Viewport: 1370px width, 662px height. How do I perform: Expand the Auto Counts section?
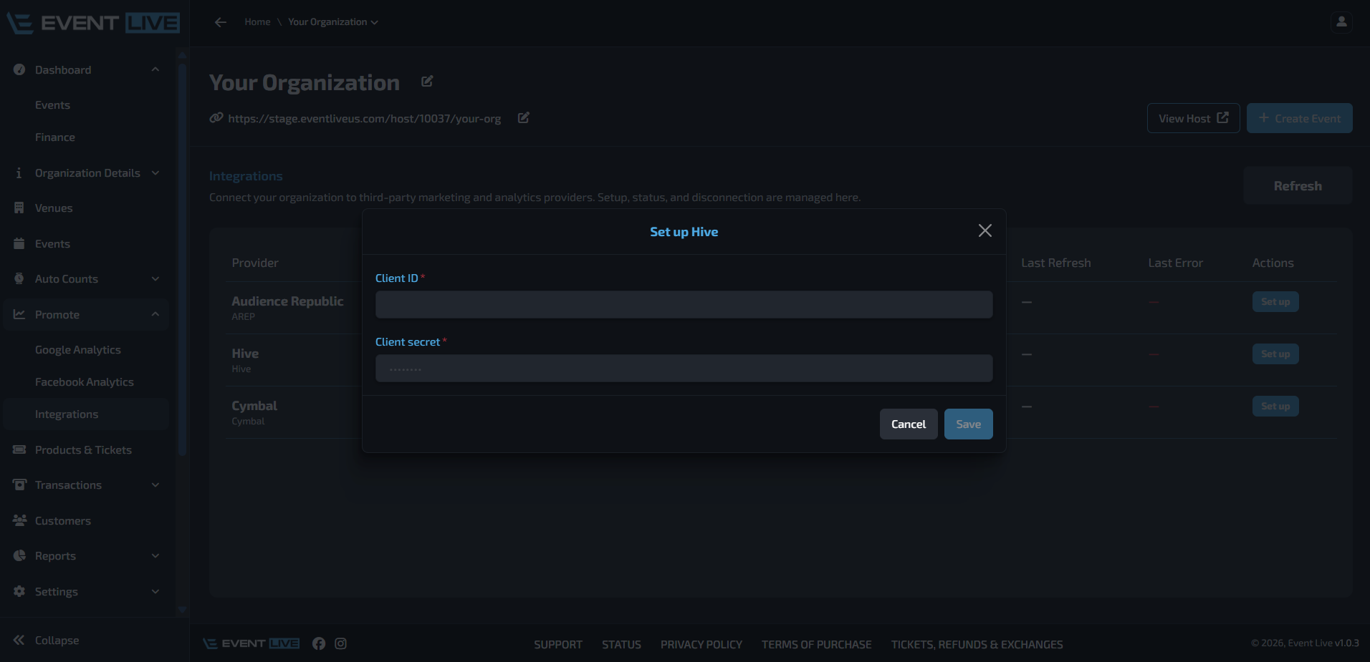point(86,279)
